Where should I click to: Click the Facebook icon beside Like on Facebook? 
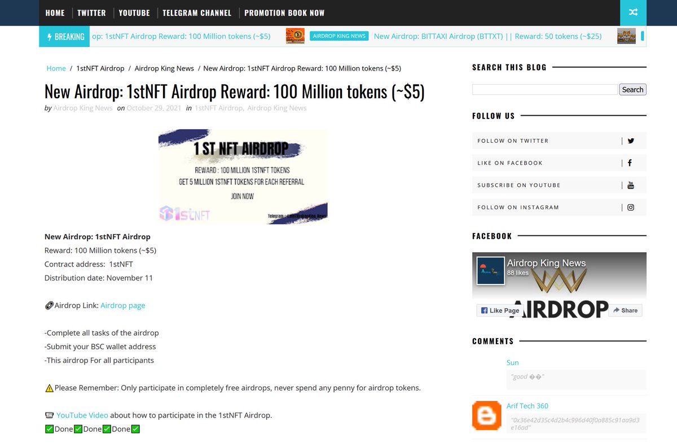630,163
